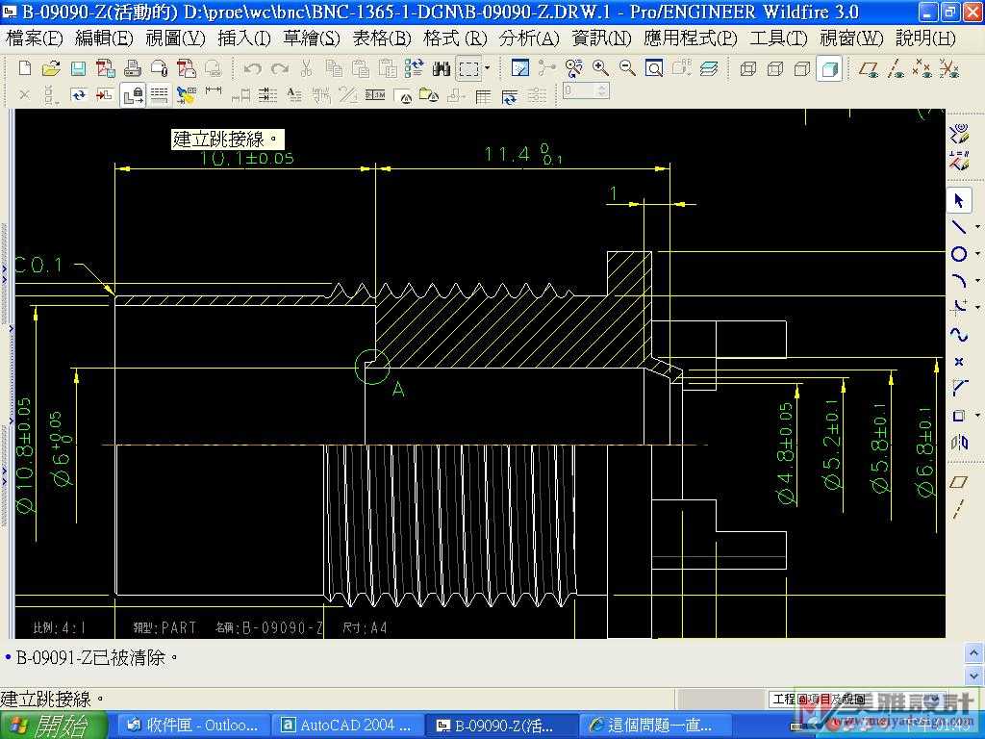Select the Shading display cube icon
The height and width of the screenshot is (739, 985).
tap(829, 68)
